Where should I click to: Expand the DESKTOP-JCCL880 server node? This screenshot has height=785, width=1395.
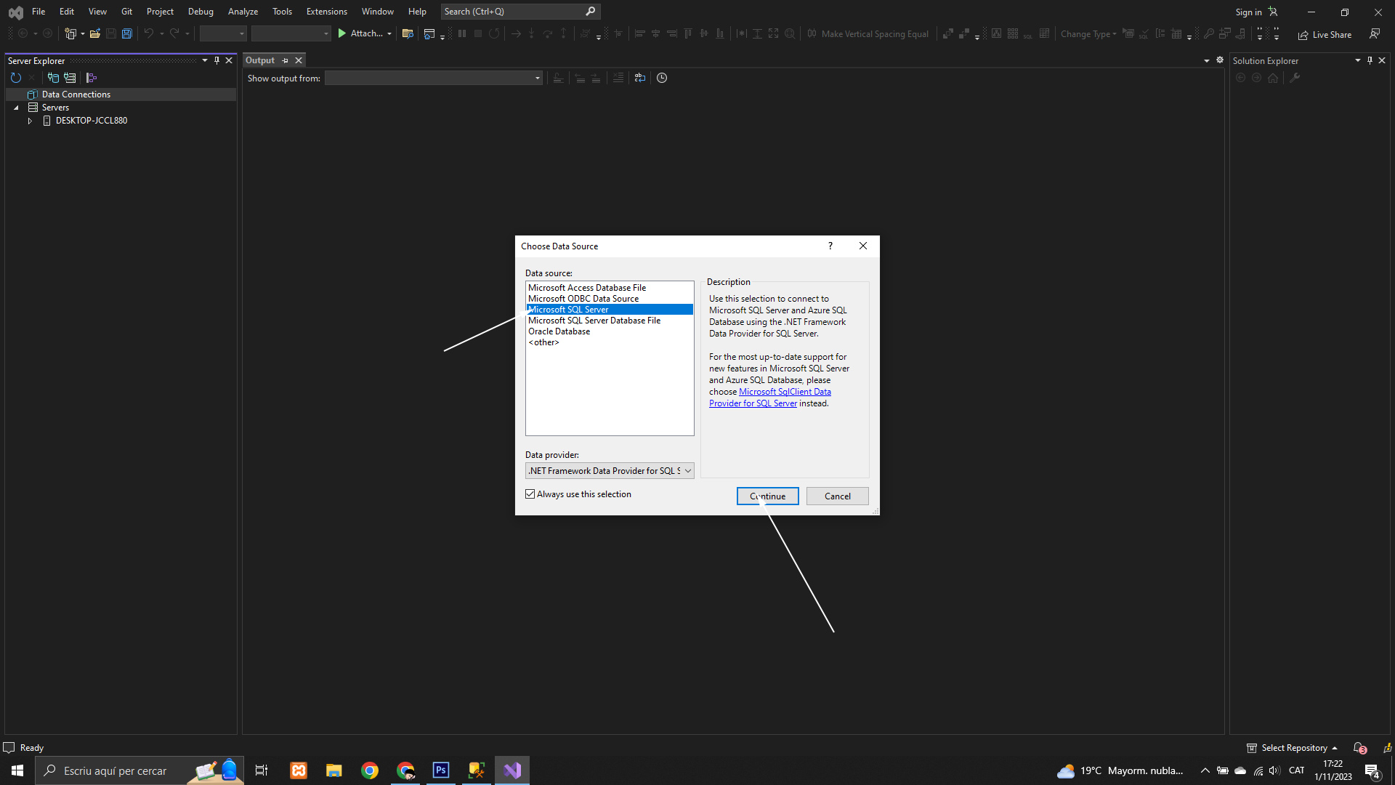point(30,121)
